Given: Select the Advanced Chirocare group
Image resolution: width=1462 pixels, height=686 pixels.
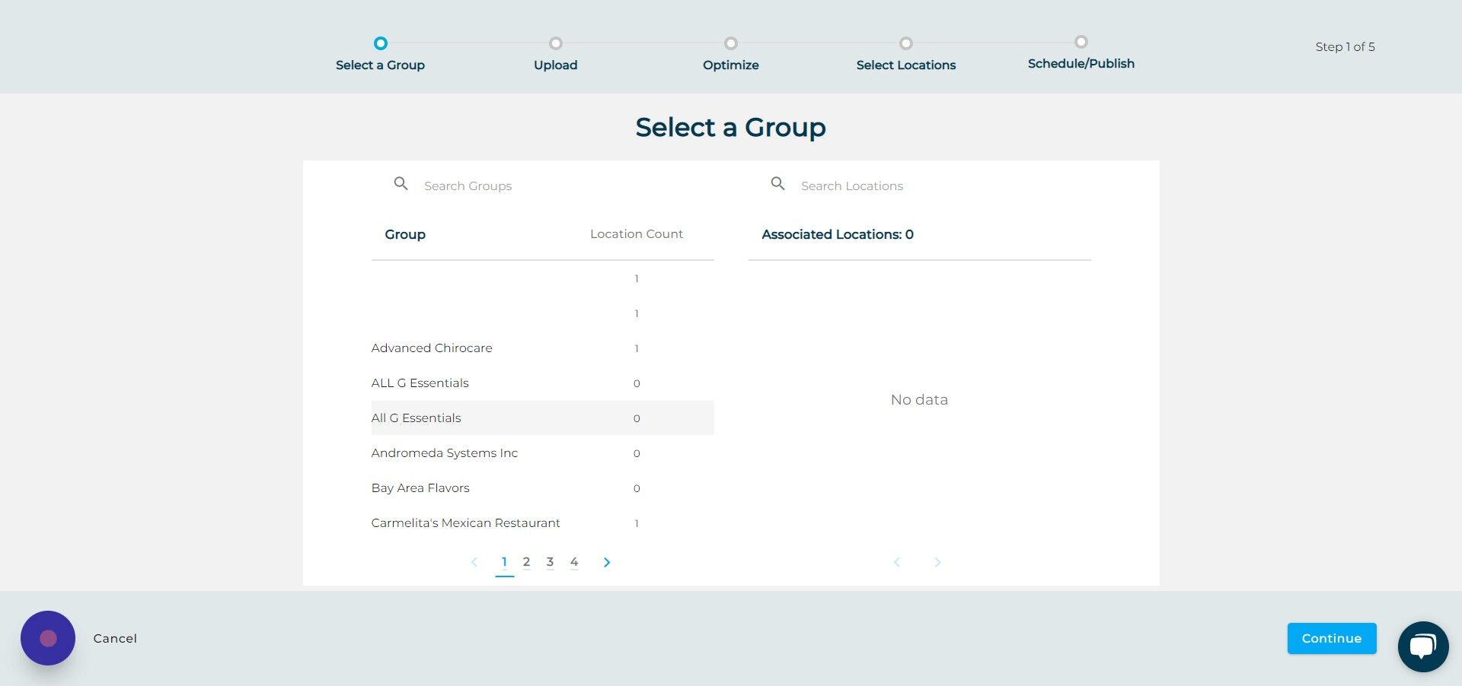Looking at the screenshot, I should 543,348.
